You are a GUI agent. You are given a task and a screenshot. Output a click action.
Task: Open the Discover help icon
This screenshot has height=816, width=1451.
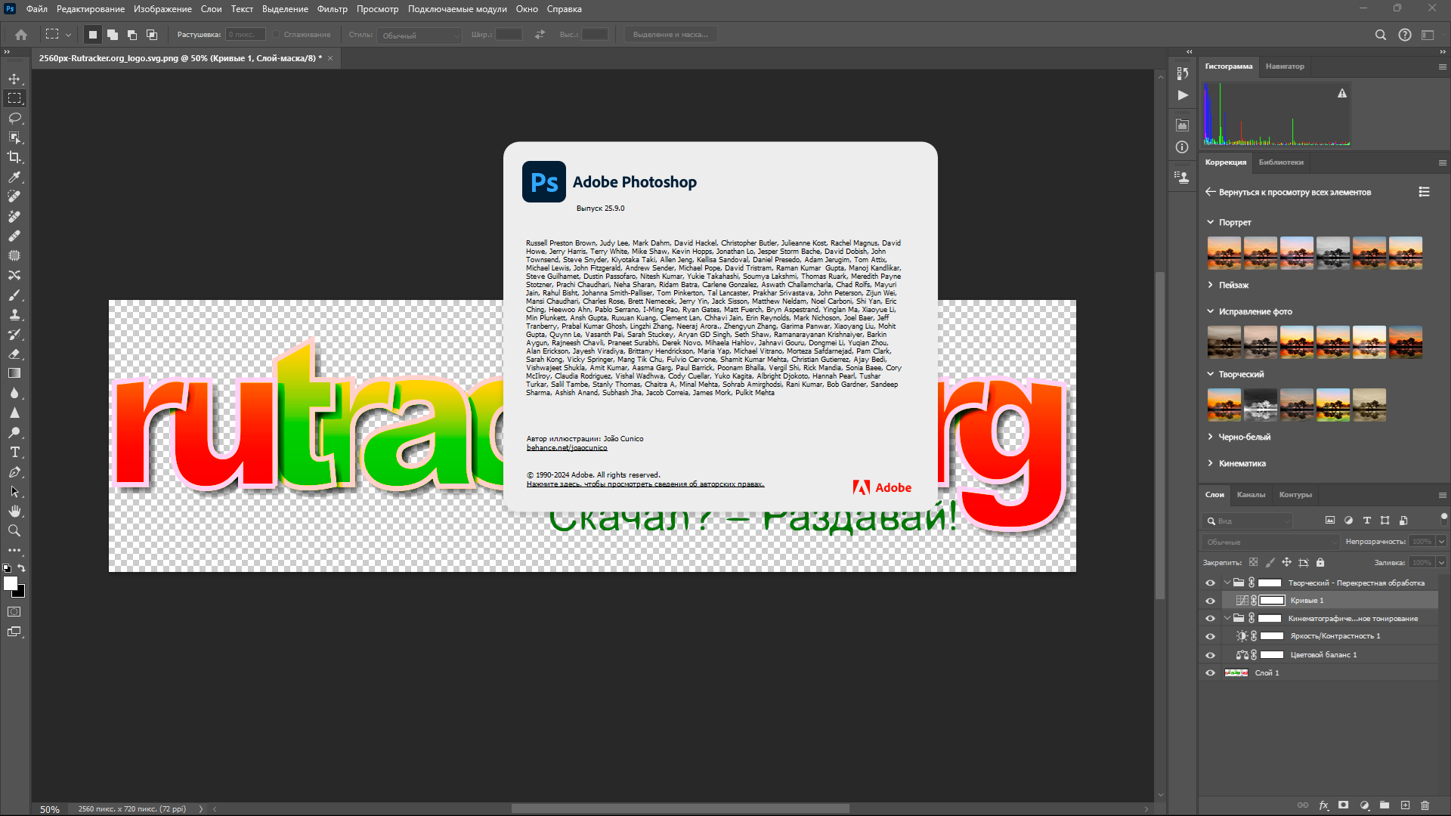coord(1405,35)
